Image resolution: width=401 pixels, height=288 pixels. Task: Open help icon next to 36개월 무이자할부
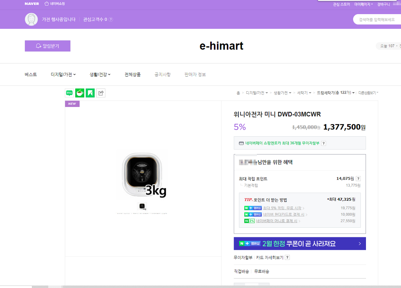(x=324, y=143)
